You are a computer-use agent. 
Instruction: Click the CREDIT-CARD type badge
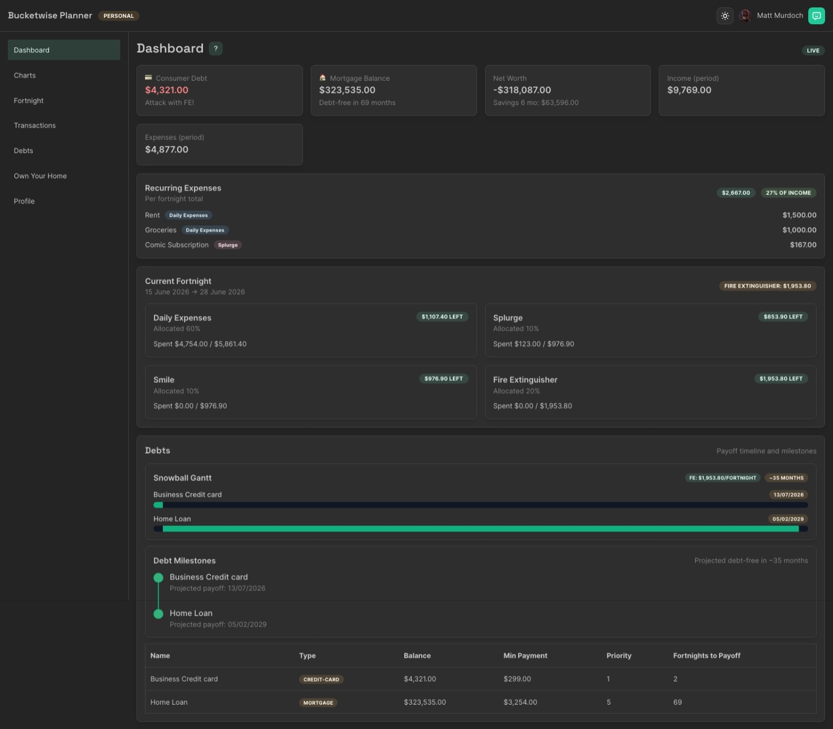click(321, 679)
